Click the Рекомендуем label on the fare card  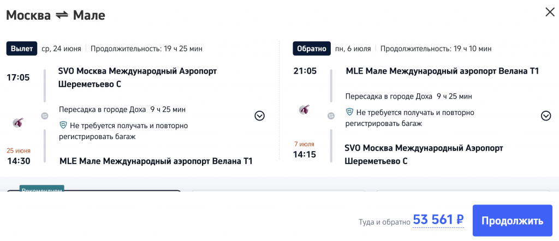tap(42, 190)
